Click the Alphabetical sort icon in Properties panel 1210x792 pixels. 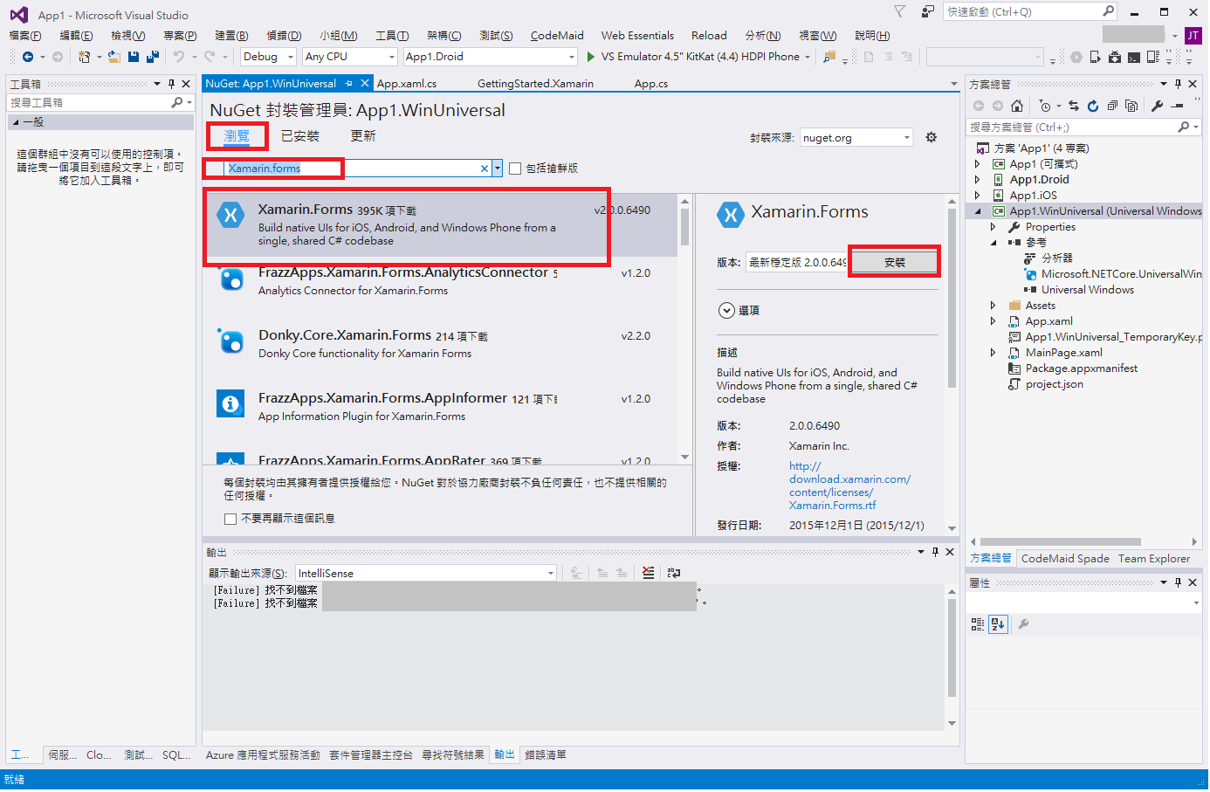pyautogui.click(x=999, y=624)
